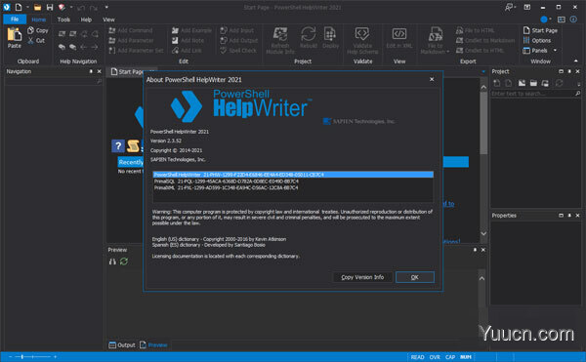Click the Open folder icon in quick access toolbar
Image resolution: width=586 pixels, height=362 pixels.
37,7
